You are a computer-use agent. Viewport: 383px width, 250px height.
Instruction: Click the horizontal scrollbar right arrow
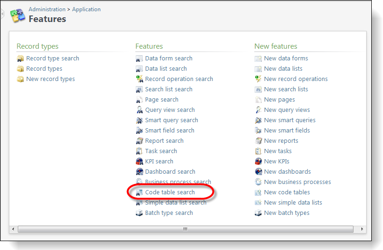click(362, 229)
